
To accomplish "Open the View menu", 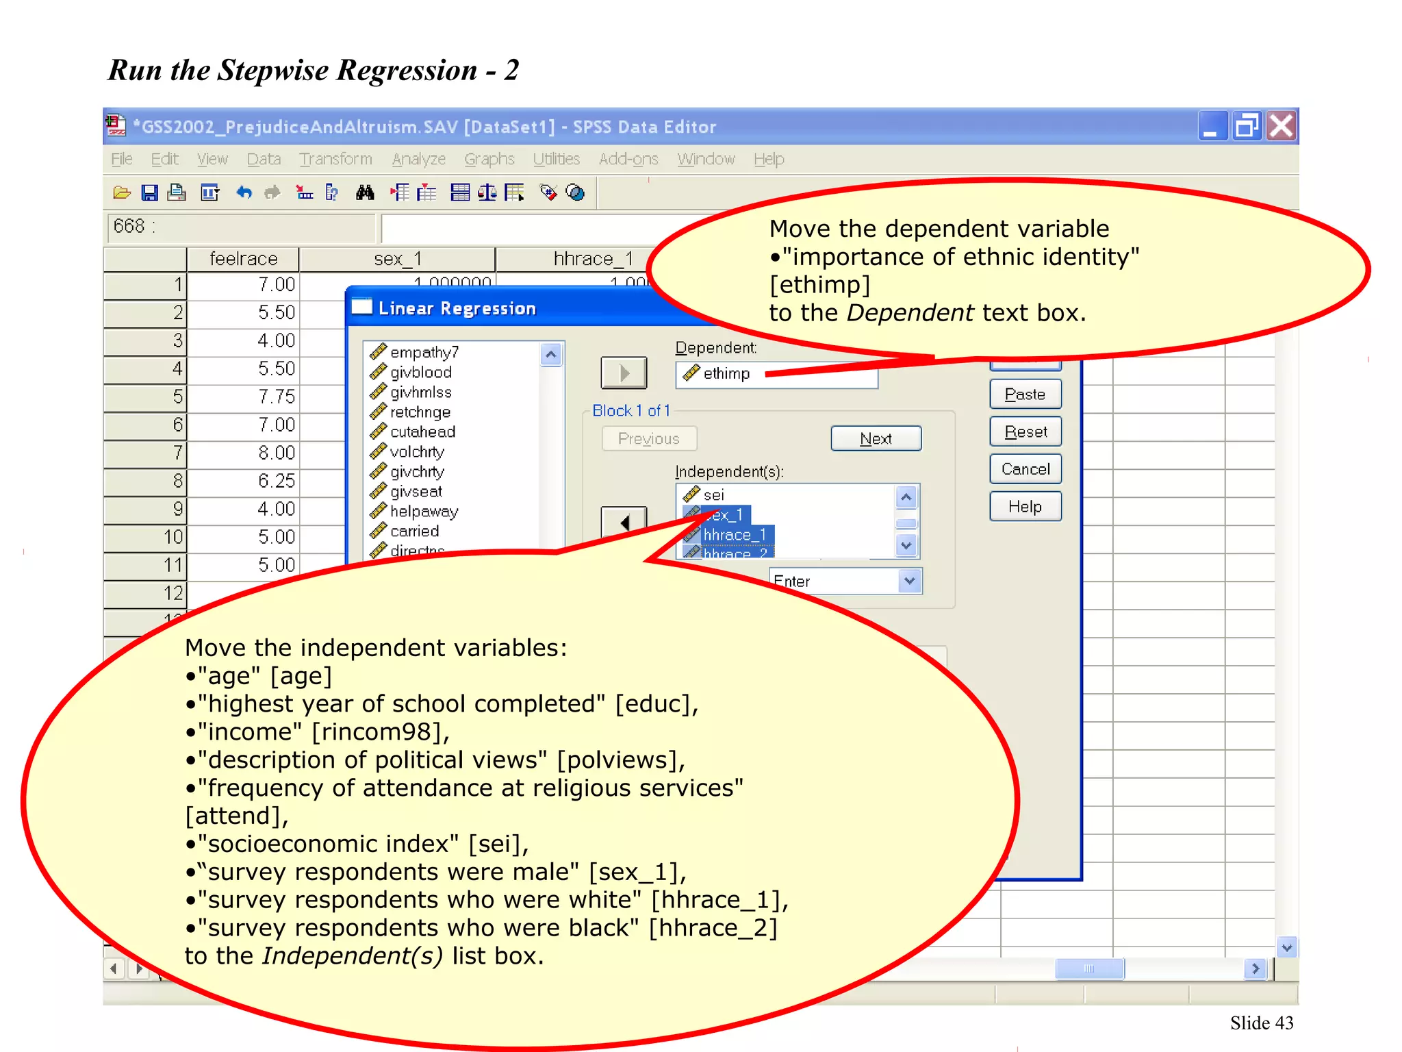I will click(212, 159).
